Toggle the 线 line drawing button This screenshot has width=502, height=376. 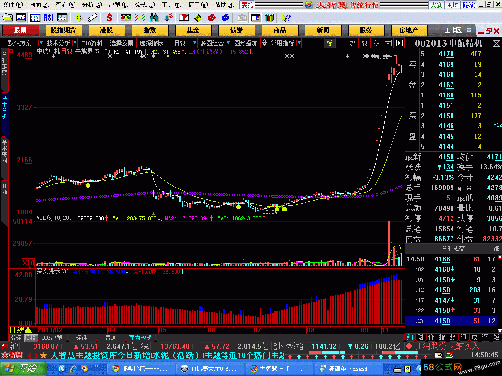(x=364, y=43)
